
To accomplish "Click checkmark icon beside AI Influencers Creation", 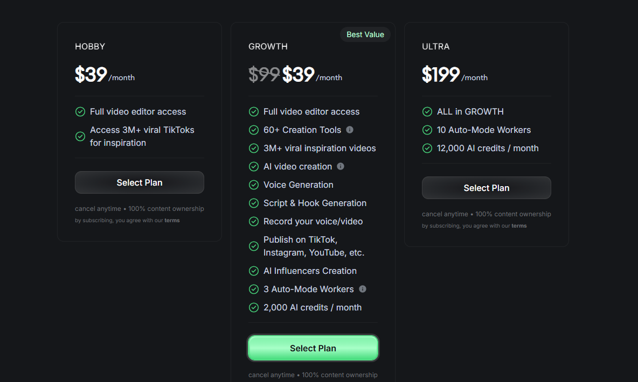I will click(x=253, y=271).
